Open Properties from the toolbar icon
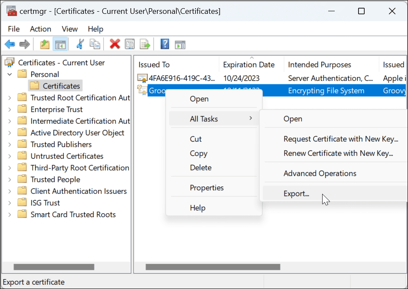 pos(130,44)
